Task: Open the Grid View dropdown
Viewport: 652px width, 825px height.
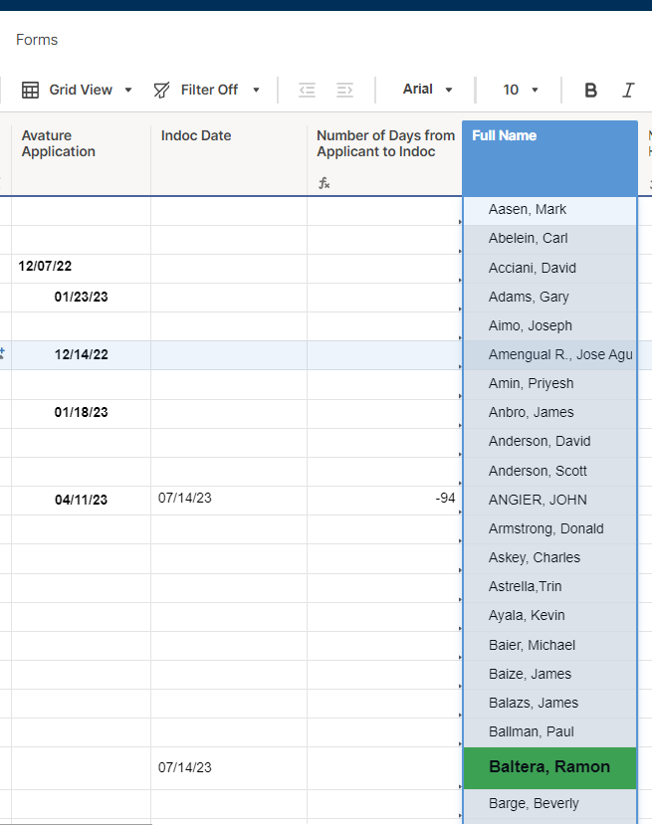Action: (x=125, y=90)
